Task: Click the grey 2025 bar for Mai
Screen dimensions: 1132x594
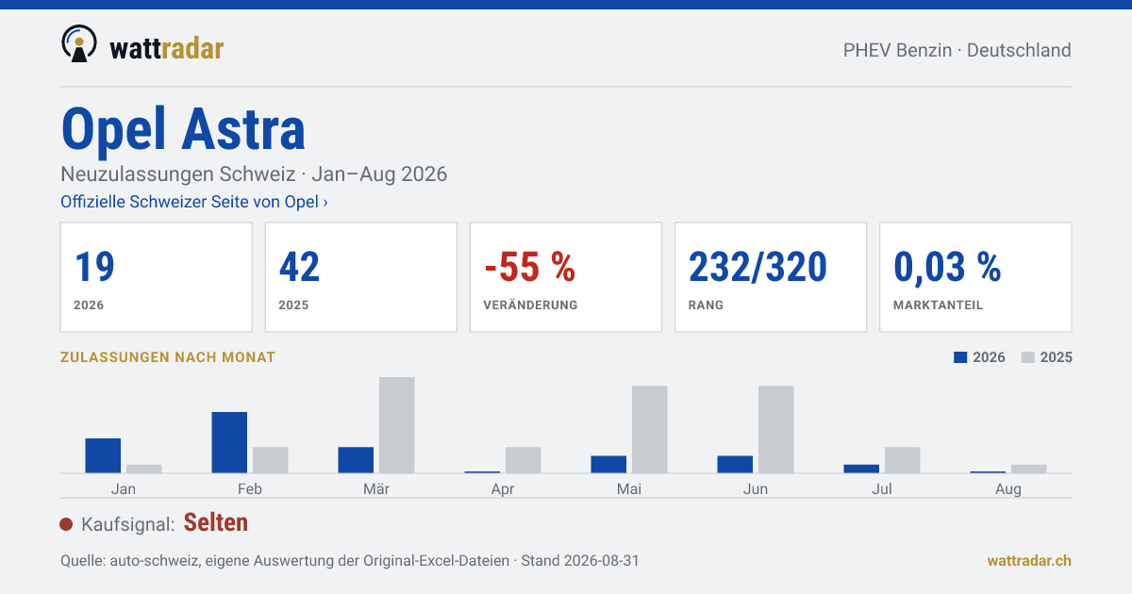Action: pyautogui.click(x=650, y=429)
